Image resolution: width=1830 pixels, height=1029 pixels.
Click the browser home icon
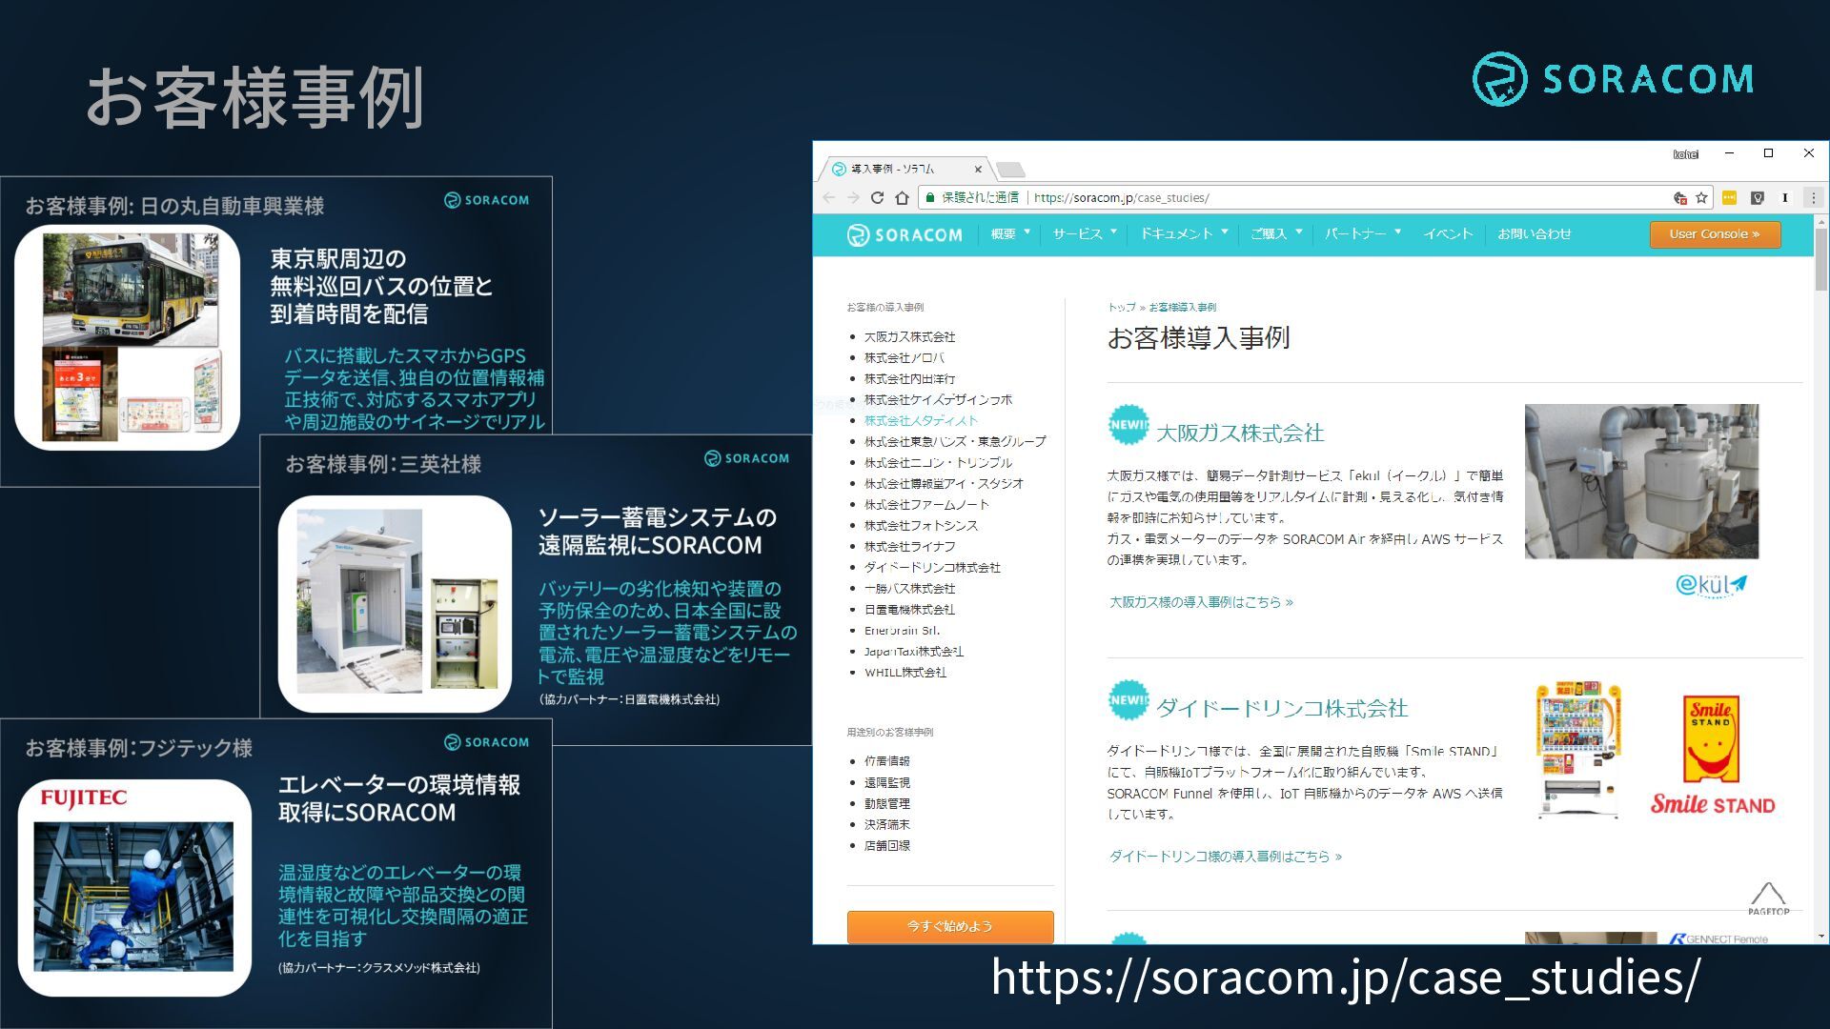click(x=902, y=198)
